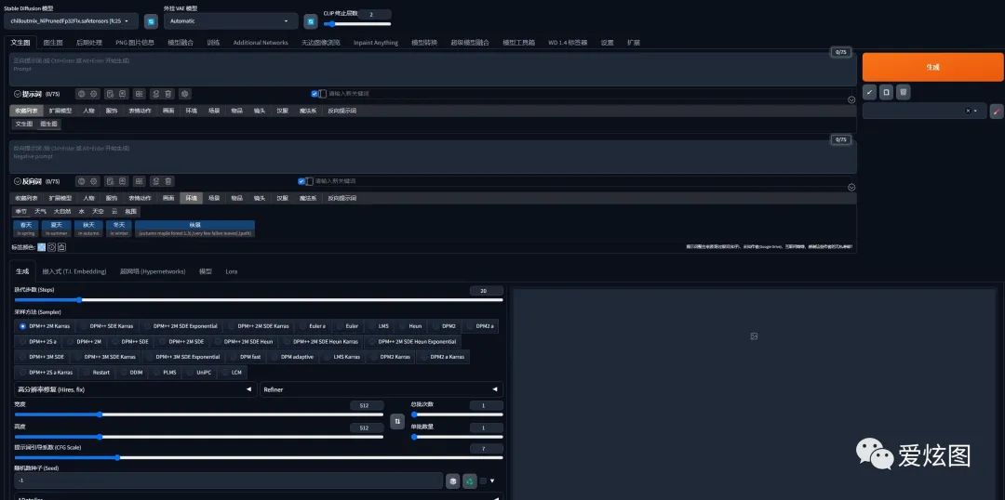Select the DPM++ 2M Karras sampler
1005x500 pixels.
(45, 326)
